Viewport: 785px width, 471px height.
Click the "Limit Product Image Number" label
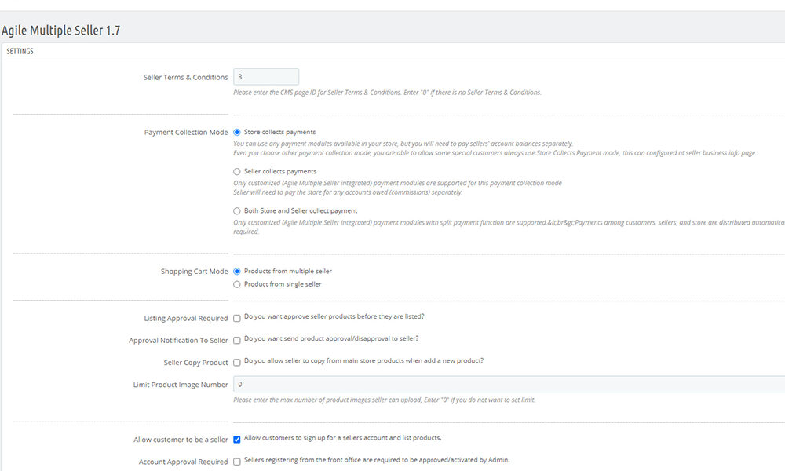(181, 385)
